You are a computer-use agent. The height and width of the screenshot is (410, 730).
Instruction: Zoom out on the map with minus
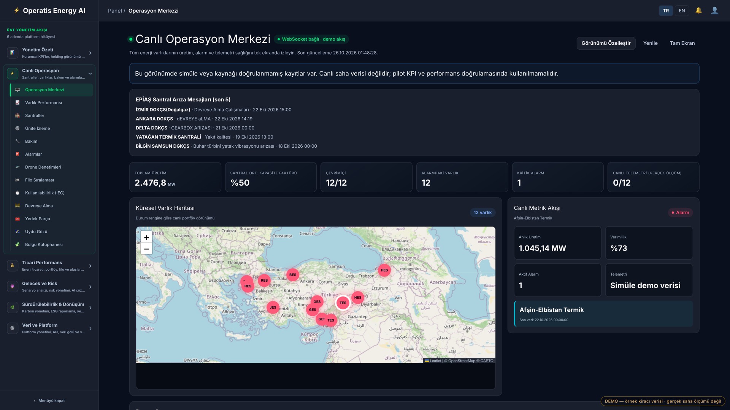tap(146, 249)
